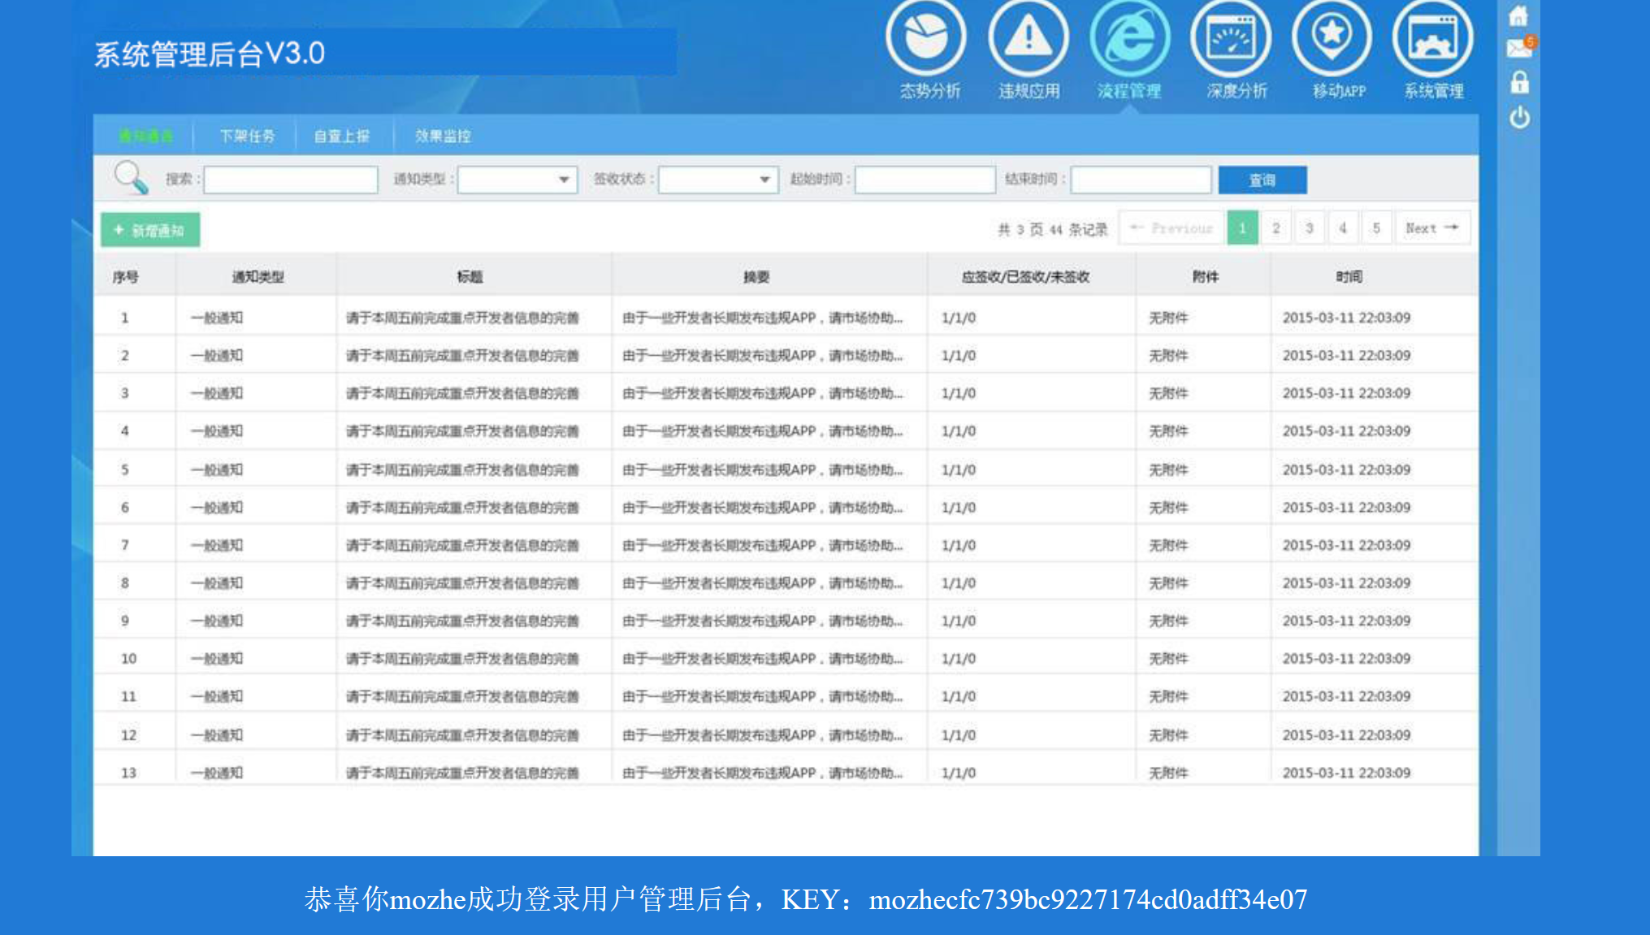
Task: Focus the 搜索 text input field
Action: click(291, 180)
